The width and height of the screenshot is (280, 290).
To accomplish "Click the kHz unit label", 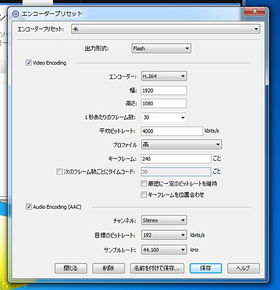I will [194, 250].
